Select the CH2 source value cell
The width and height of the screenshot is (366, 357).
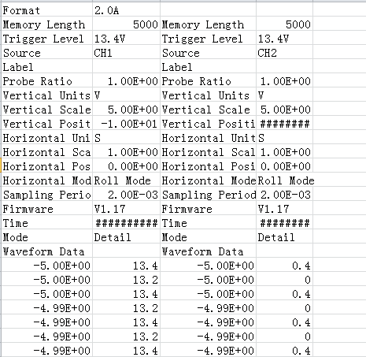pos(284,53)
